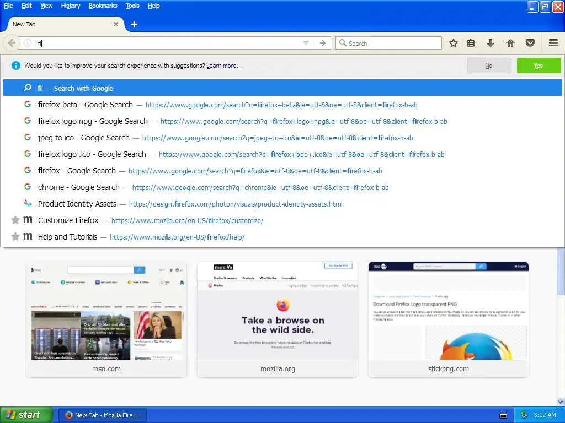Decline search suggestions with No
565x423 pixels.
click(x=489, y=66)
